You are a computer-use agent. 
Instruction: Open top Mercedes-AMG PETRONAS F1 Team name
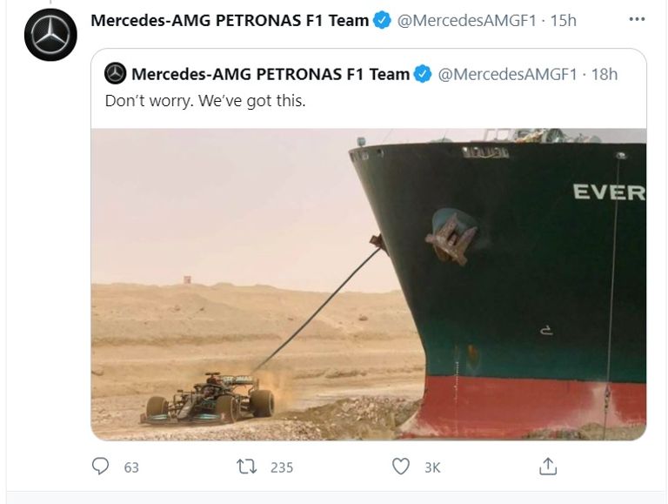pyautogui.click(x=230, y=20)
